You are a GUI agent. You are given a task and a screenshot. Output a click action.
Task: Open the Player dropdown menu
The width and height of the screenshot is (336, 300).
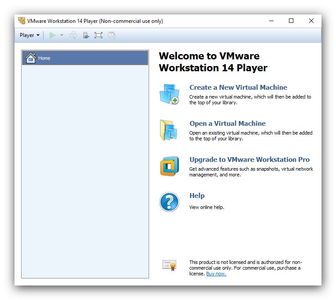click(x=29, y=35)
